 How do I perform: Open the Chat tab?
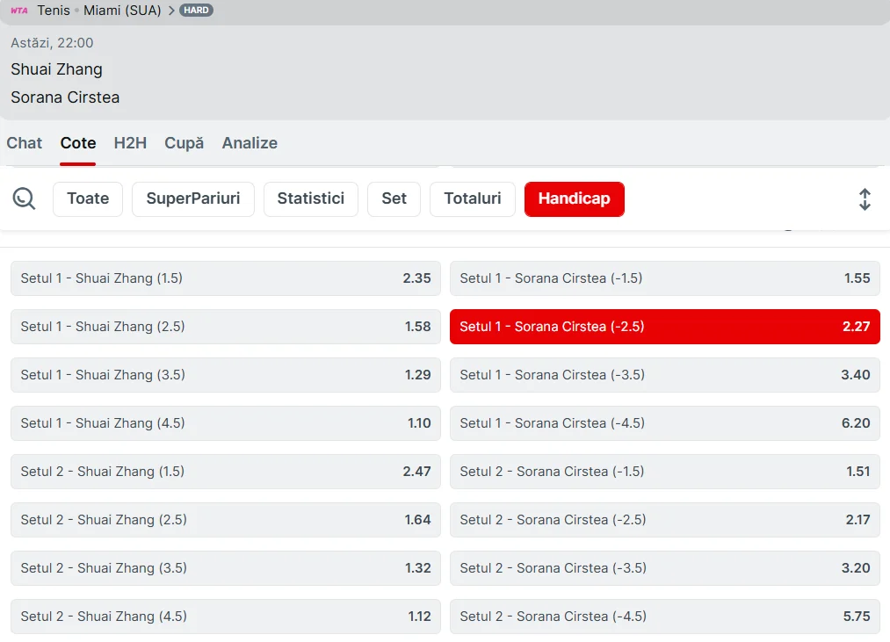click(x=25, y=143)
